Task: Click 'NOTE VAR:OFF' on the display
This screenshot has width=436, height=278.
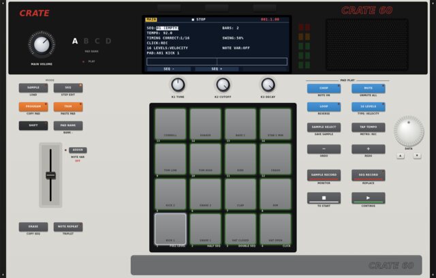Action: pyautogui.click(x=236, y=48)
